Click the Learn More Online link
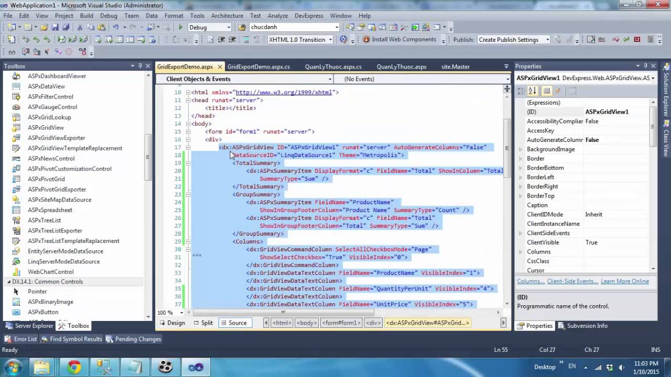 pos(625,281)
